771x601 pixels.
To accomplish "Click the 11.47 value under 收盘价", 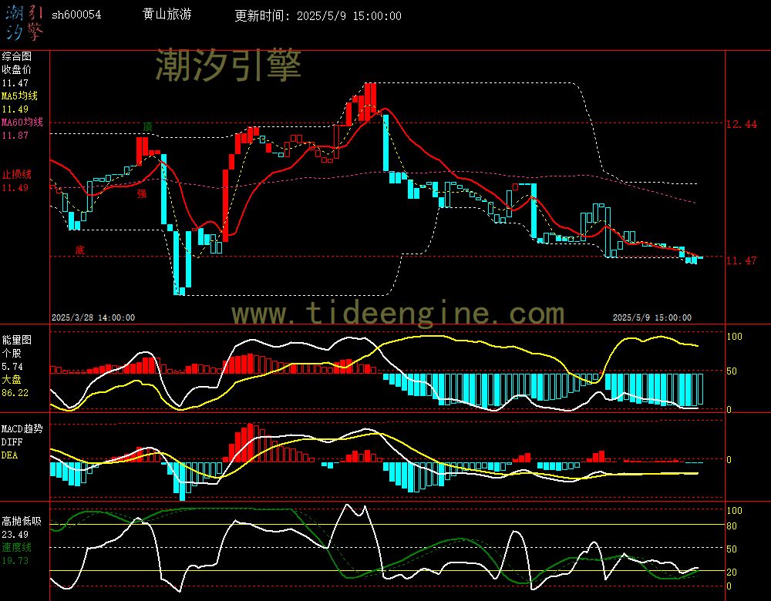I will coord(15,83).
